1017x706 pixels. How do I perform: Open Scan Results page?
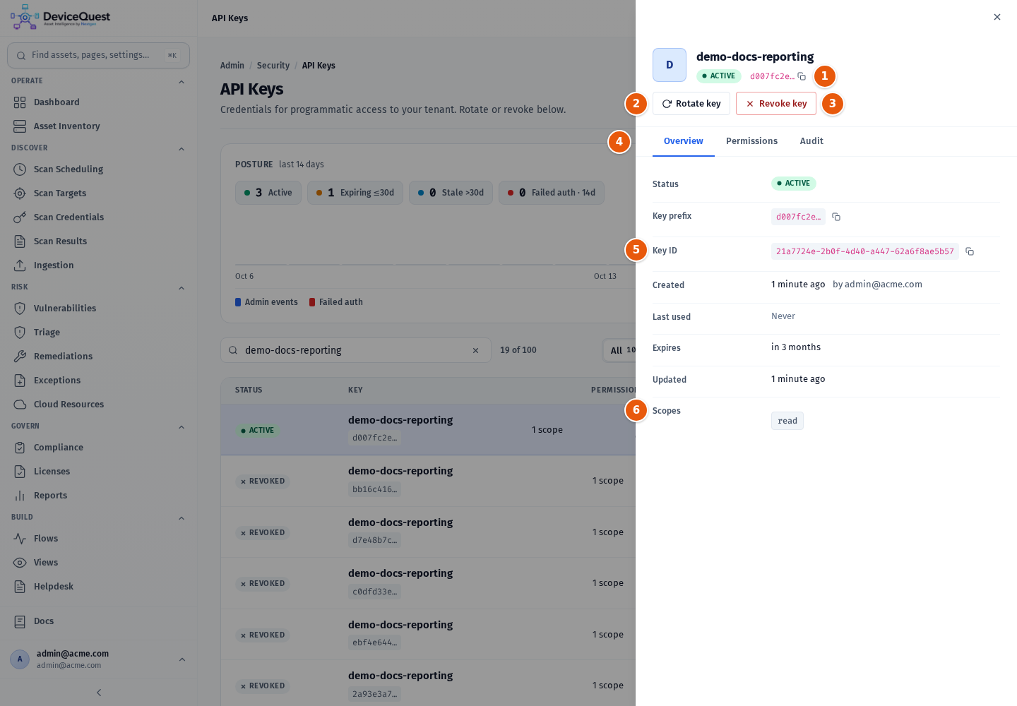coord(98,241)
